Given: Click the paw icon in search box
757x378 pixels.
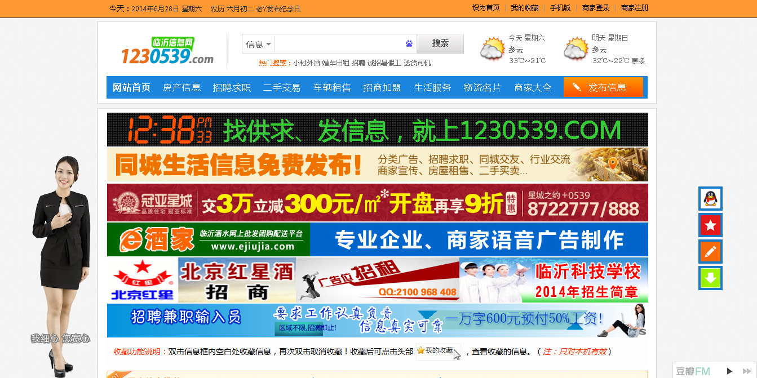Looking at the screenshot, I should pos(409,44).
